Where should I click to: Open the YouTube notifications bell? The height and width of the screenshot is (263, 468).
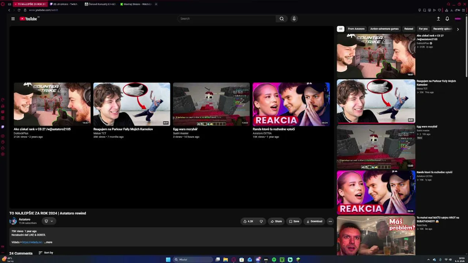point(447,19)
